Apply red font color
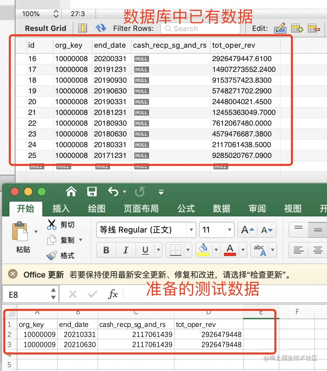This screenshot has height=371, width=327. pos(230,250)
